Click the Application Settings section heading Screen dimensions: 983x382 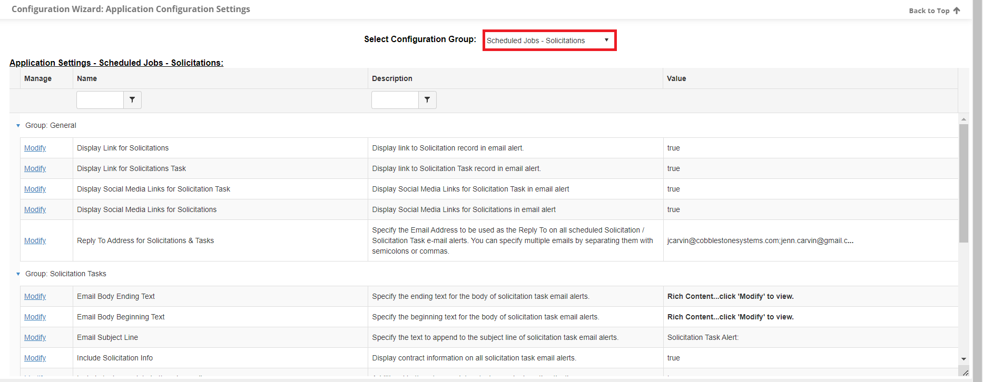coord(116,63)
